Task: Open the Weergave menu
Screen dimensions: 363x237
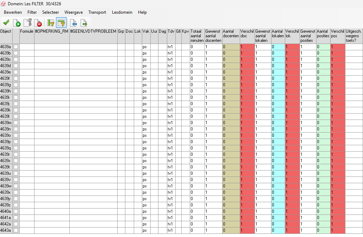Action: (x=74, y=12)
